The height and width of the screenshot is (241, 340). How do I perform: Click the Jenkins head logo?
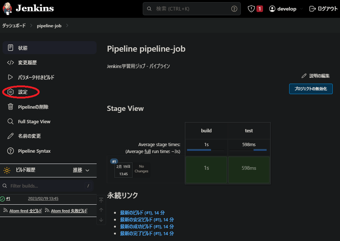click(7, 8)
